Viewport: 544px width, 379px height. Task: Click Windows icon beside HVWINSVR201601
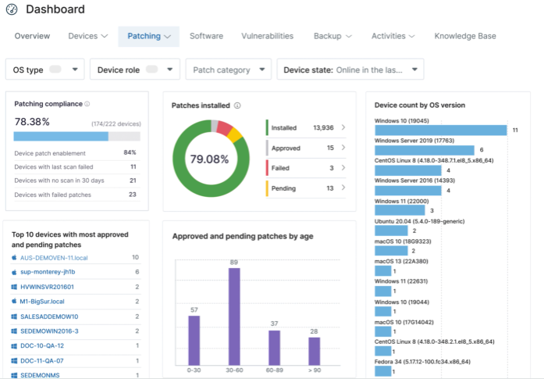pos(14,287)
